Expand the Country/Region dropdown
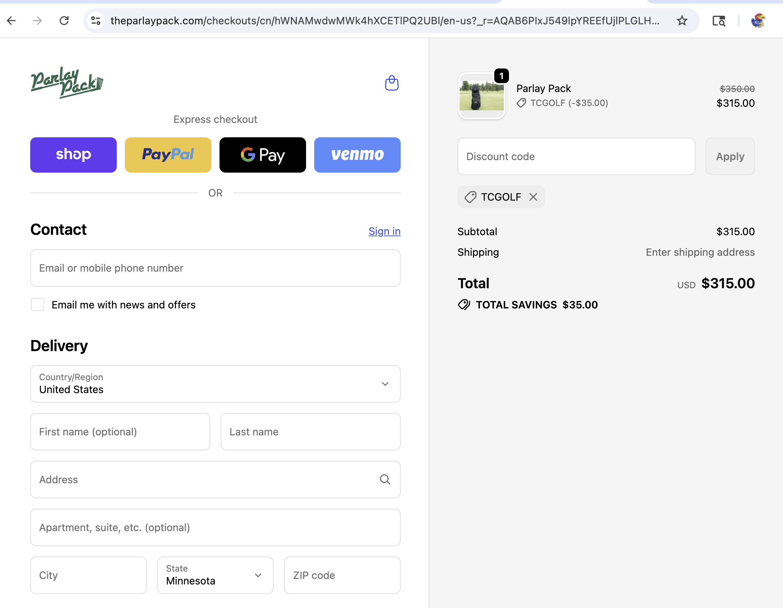Viewport: 783px width, 608px height. click(x=215, y=384)
